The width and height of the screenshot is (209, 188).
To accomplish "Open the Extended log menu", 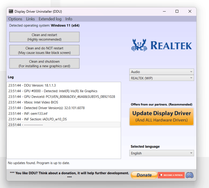I will (50, 19).
